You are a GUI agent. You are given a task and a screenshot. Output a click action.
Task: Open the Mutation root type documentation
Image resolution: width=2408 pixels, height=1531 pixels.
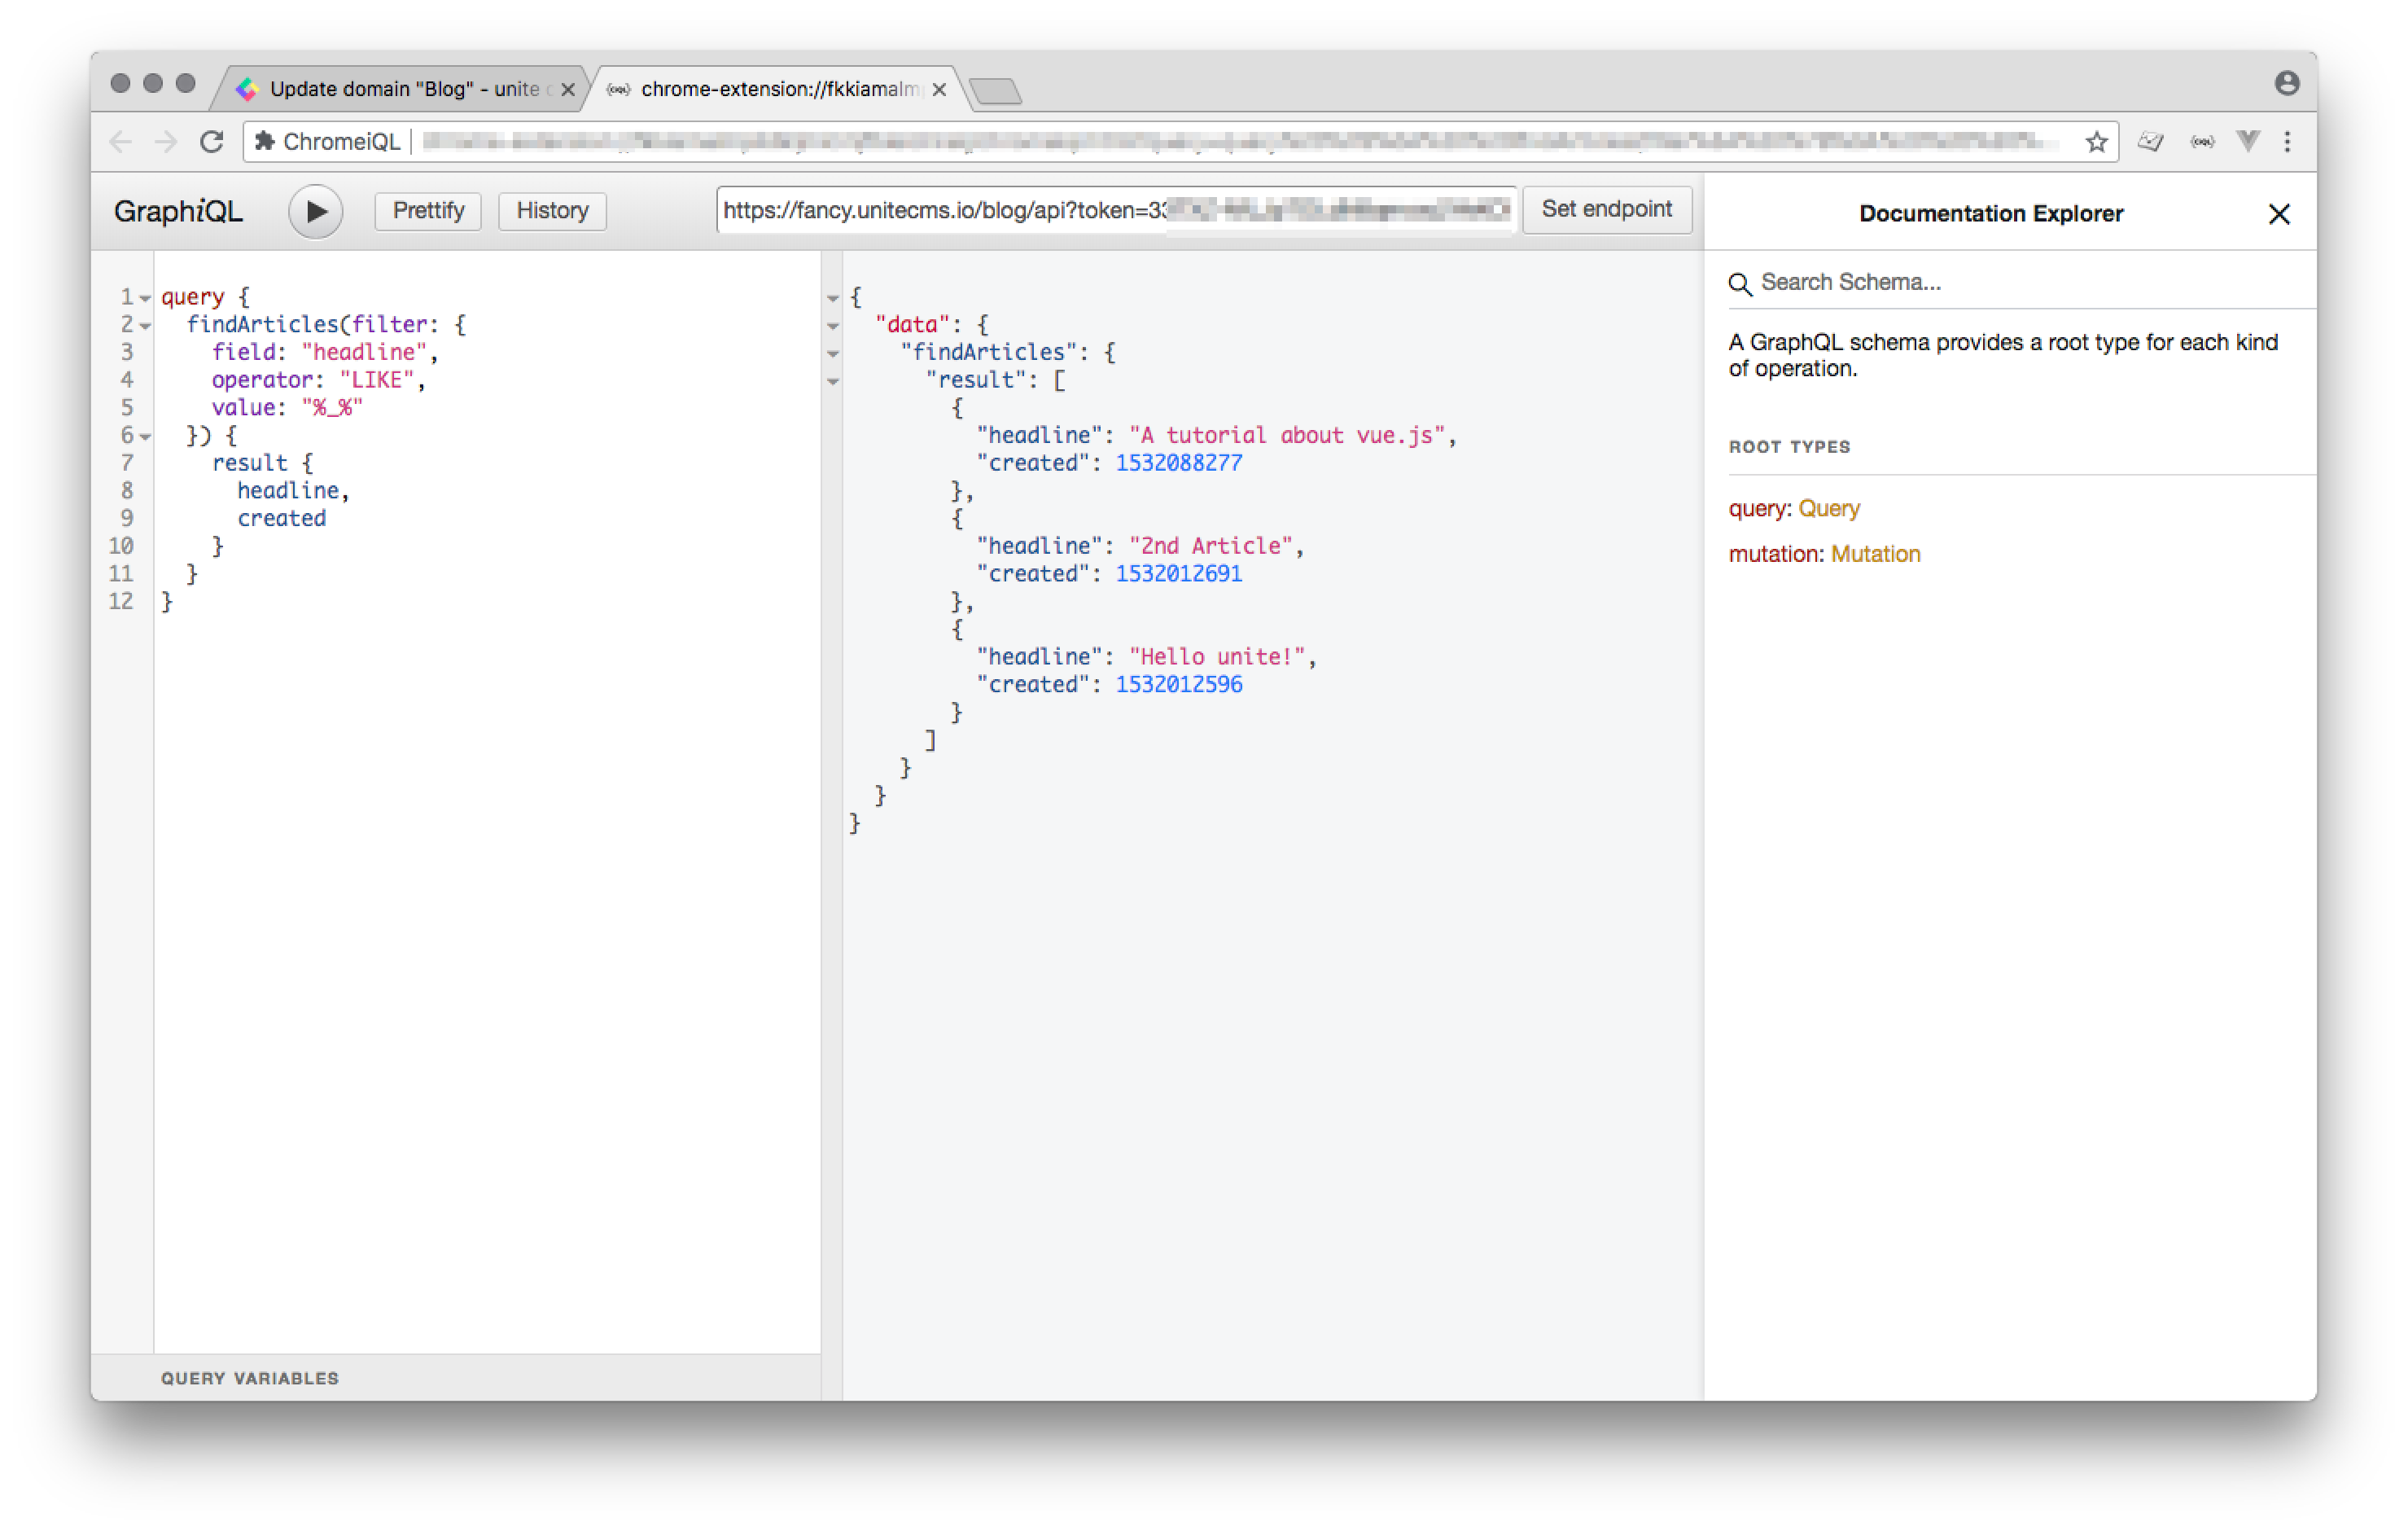[x=1875, y=554]
